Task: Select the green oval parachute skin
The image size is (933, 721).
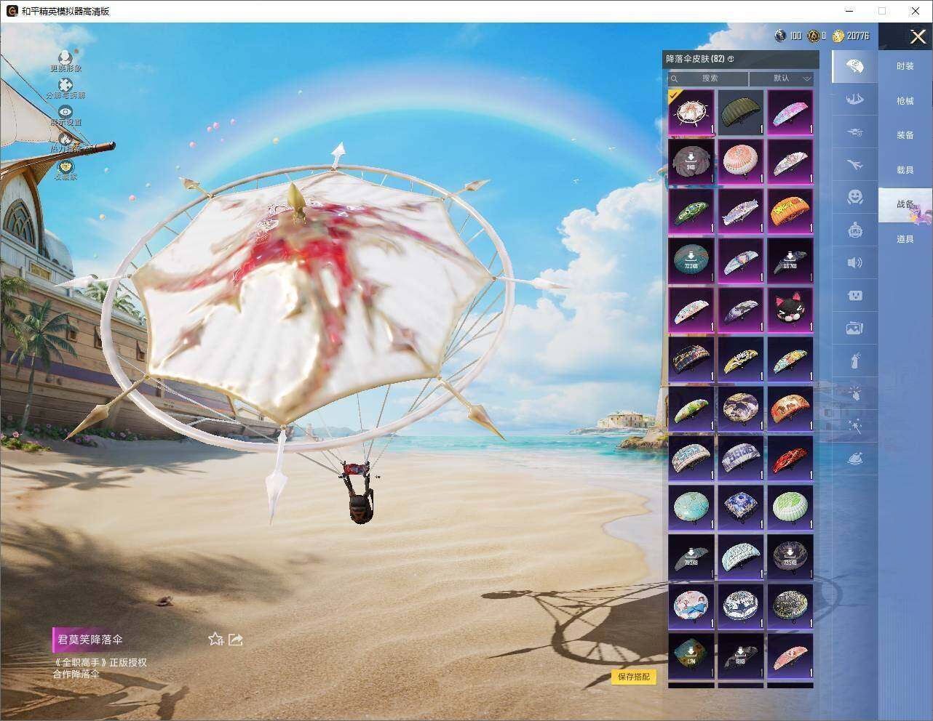Action: click(691, 211)
